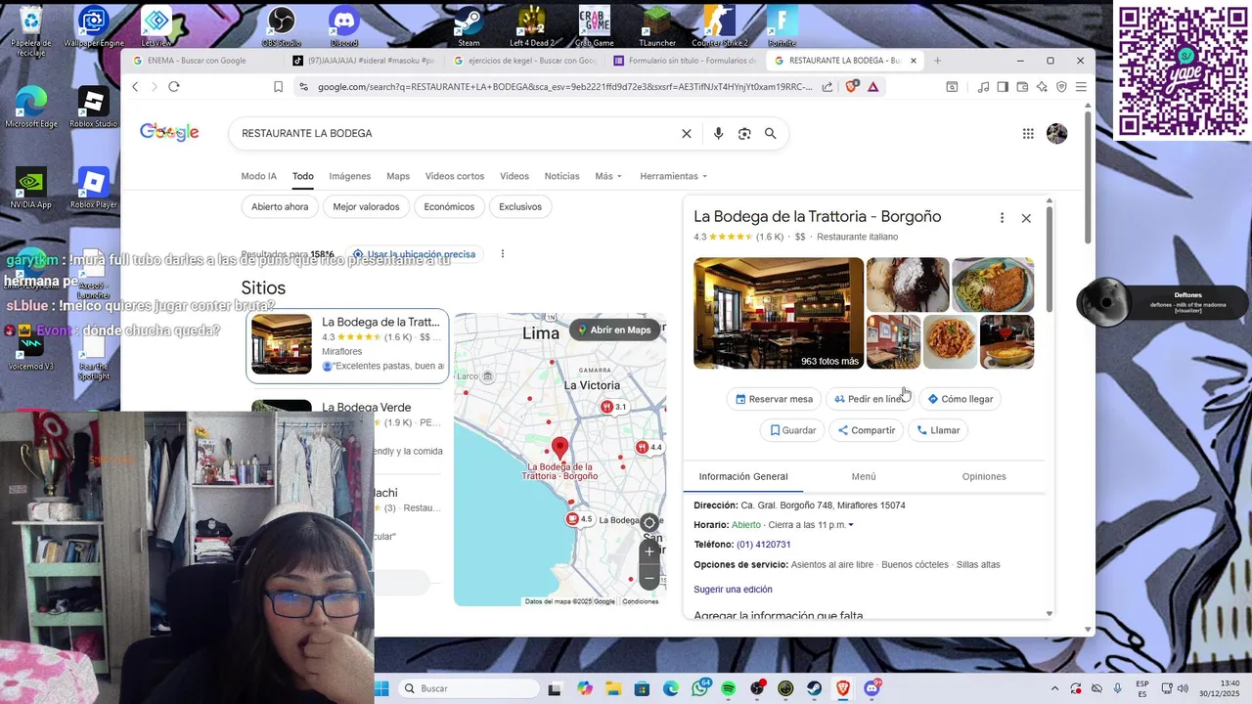Click the Reservar mesa button

(x=774, y=399)
